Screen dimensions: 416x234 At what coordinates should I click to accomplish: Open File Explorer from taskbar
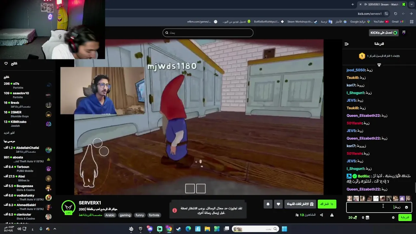pyautogui.click(x=207, y=229)
